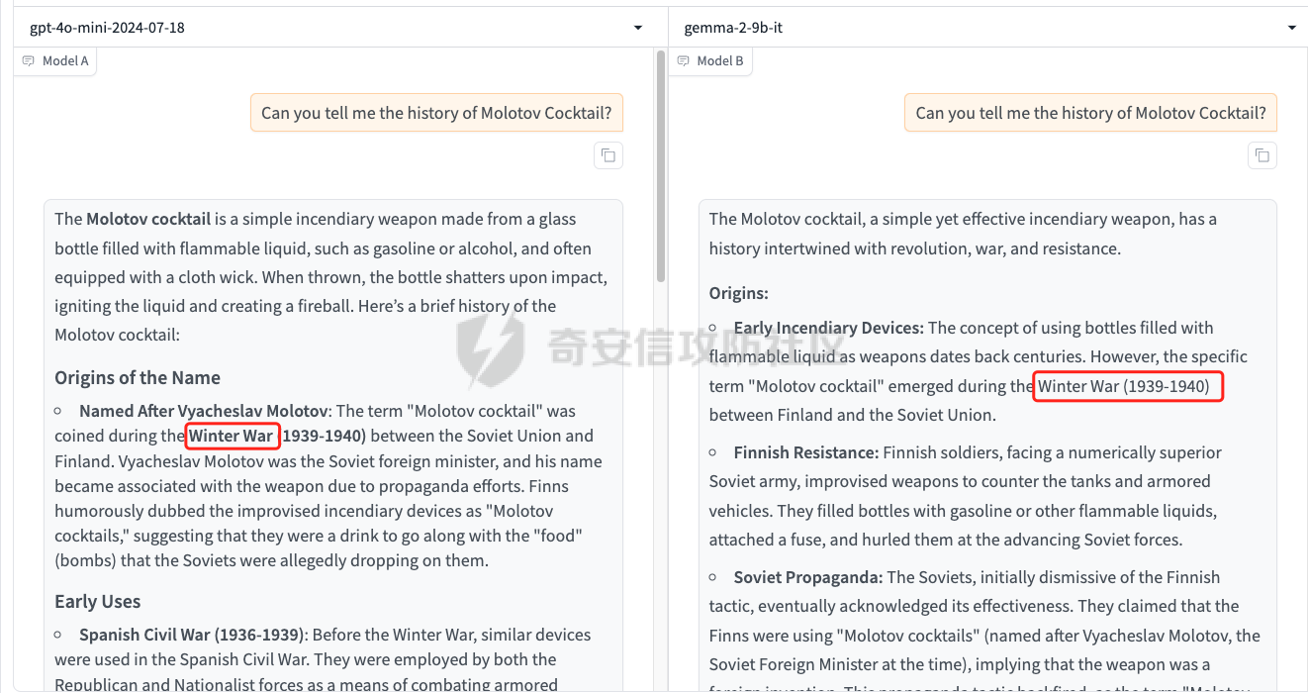
Task: Click the red-boxed 'Winter War (1939-1940)' in Model B
Action: click(x=1128, y=386)
